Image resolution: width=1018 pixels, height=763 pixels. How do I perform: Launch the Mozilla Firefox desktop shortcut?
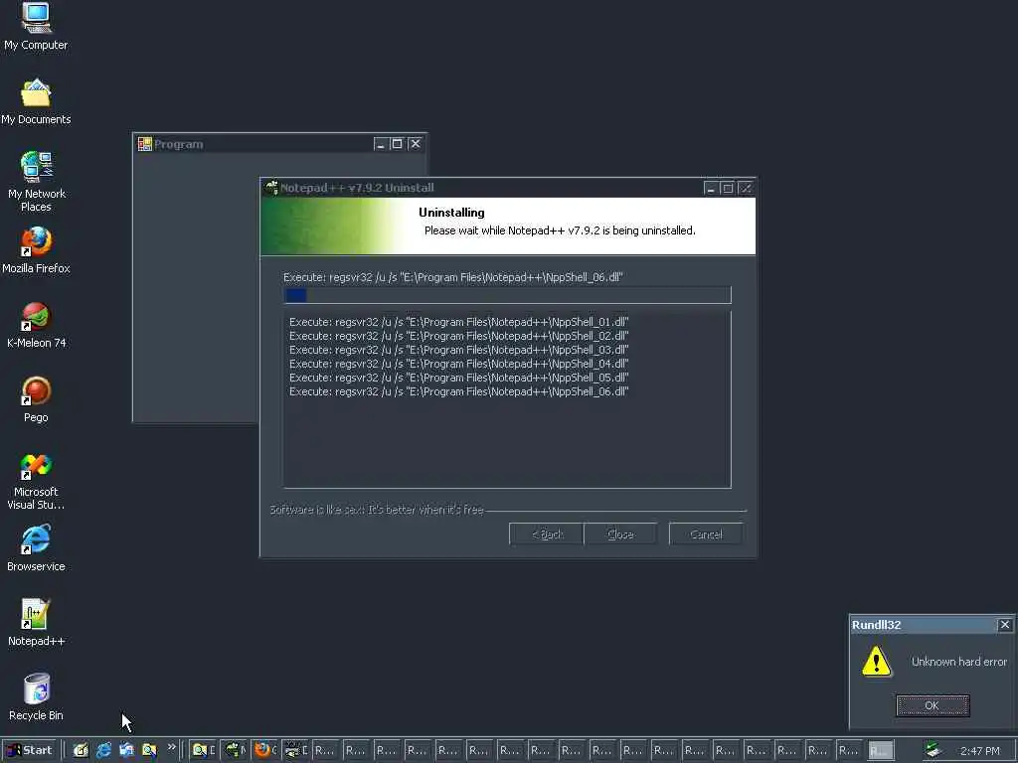click(x=36, y=250)
